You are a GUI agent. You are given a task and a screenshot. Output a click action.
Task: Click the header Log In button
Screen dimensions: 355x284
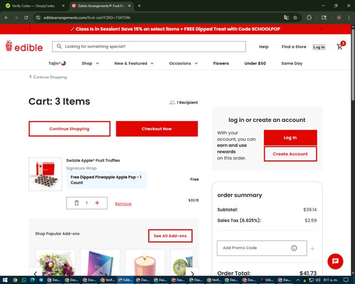(x=319, y=47)
